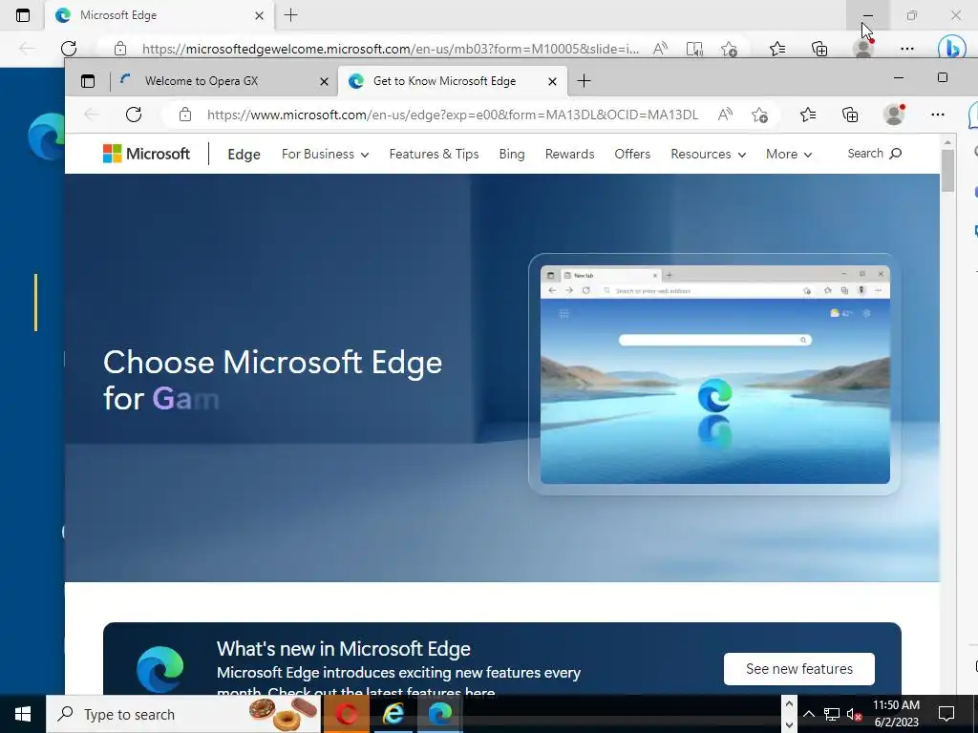The width and height of the screenshot is (978, 733).
Task: Toggle Read aloud in the front Edge address bar
Action: click(x=725, y=115)
